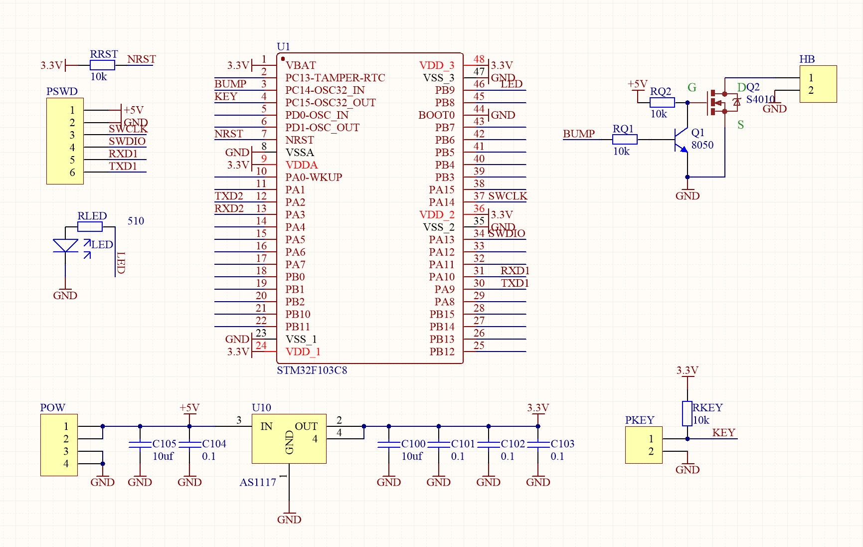863x547 pixels.
Task: Select the POW connector body
Action: tap(59, 445)
